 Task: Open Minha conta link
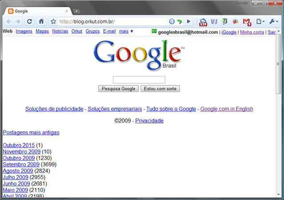[x=252, y=32]
